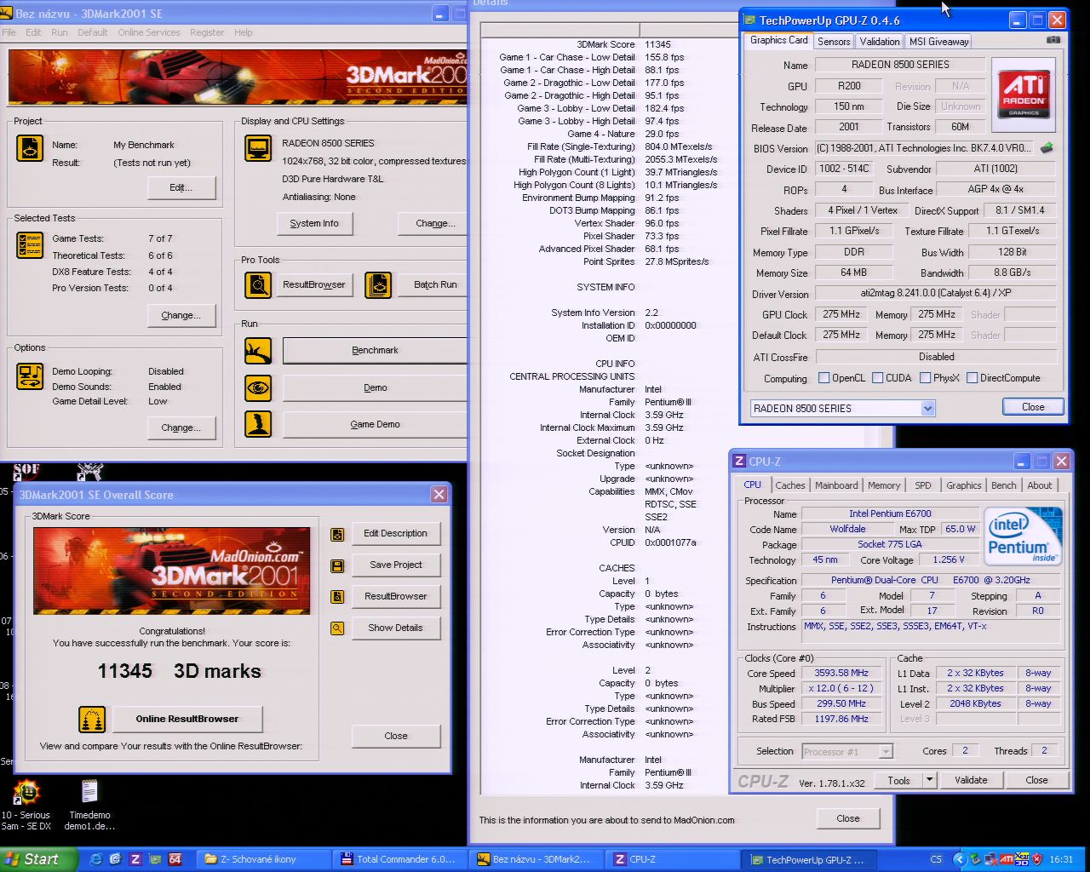Switch to the Sensors tab in GPU-Z
Screen dimensions: 1090x872
pyautogui.click(x=834, y=42)
